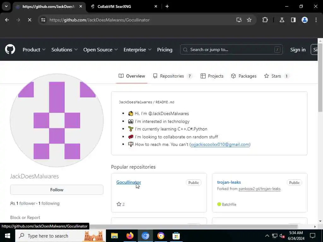This screenshot has width=323, height=242.
Task: Click the Batchfile language label
Action: 226,204
